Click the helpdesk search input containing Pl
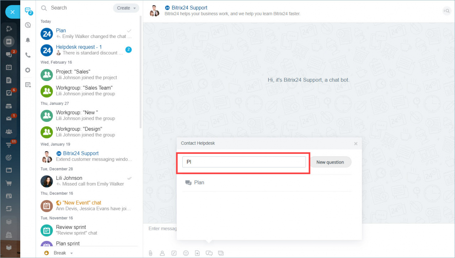The width and height of the screenshot is (455, 258). 244,162
